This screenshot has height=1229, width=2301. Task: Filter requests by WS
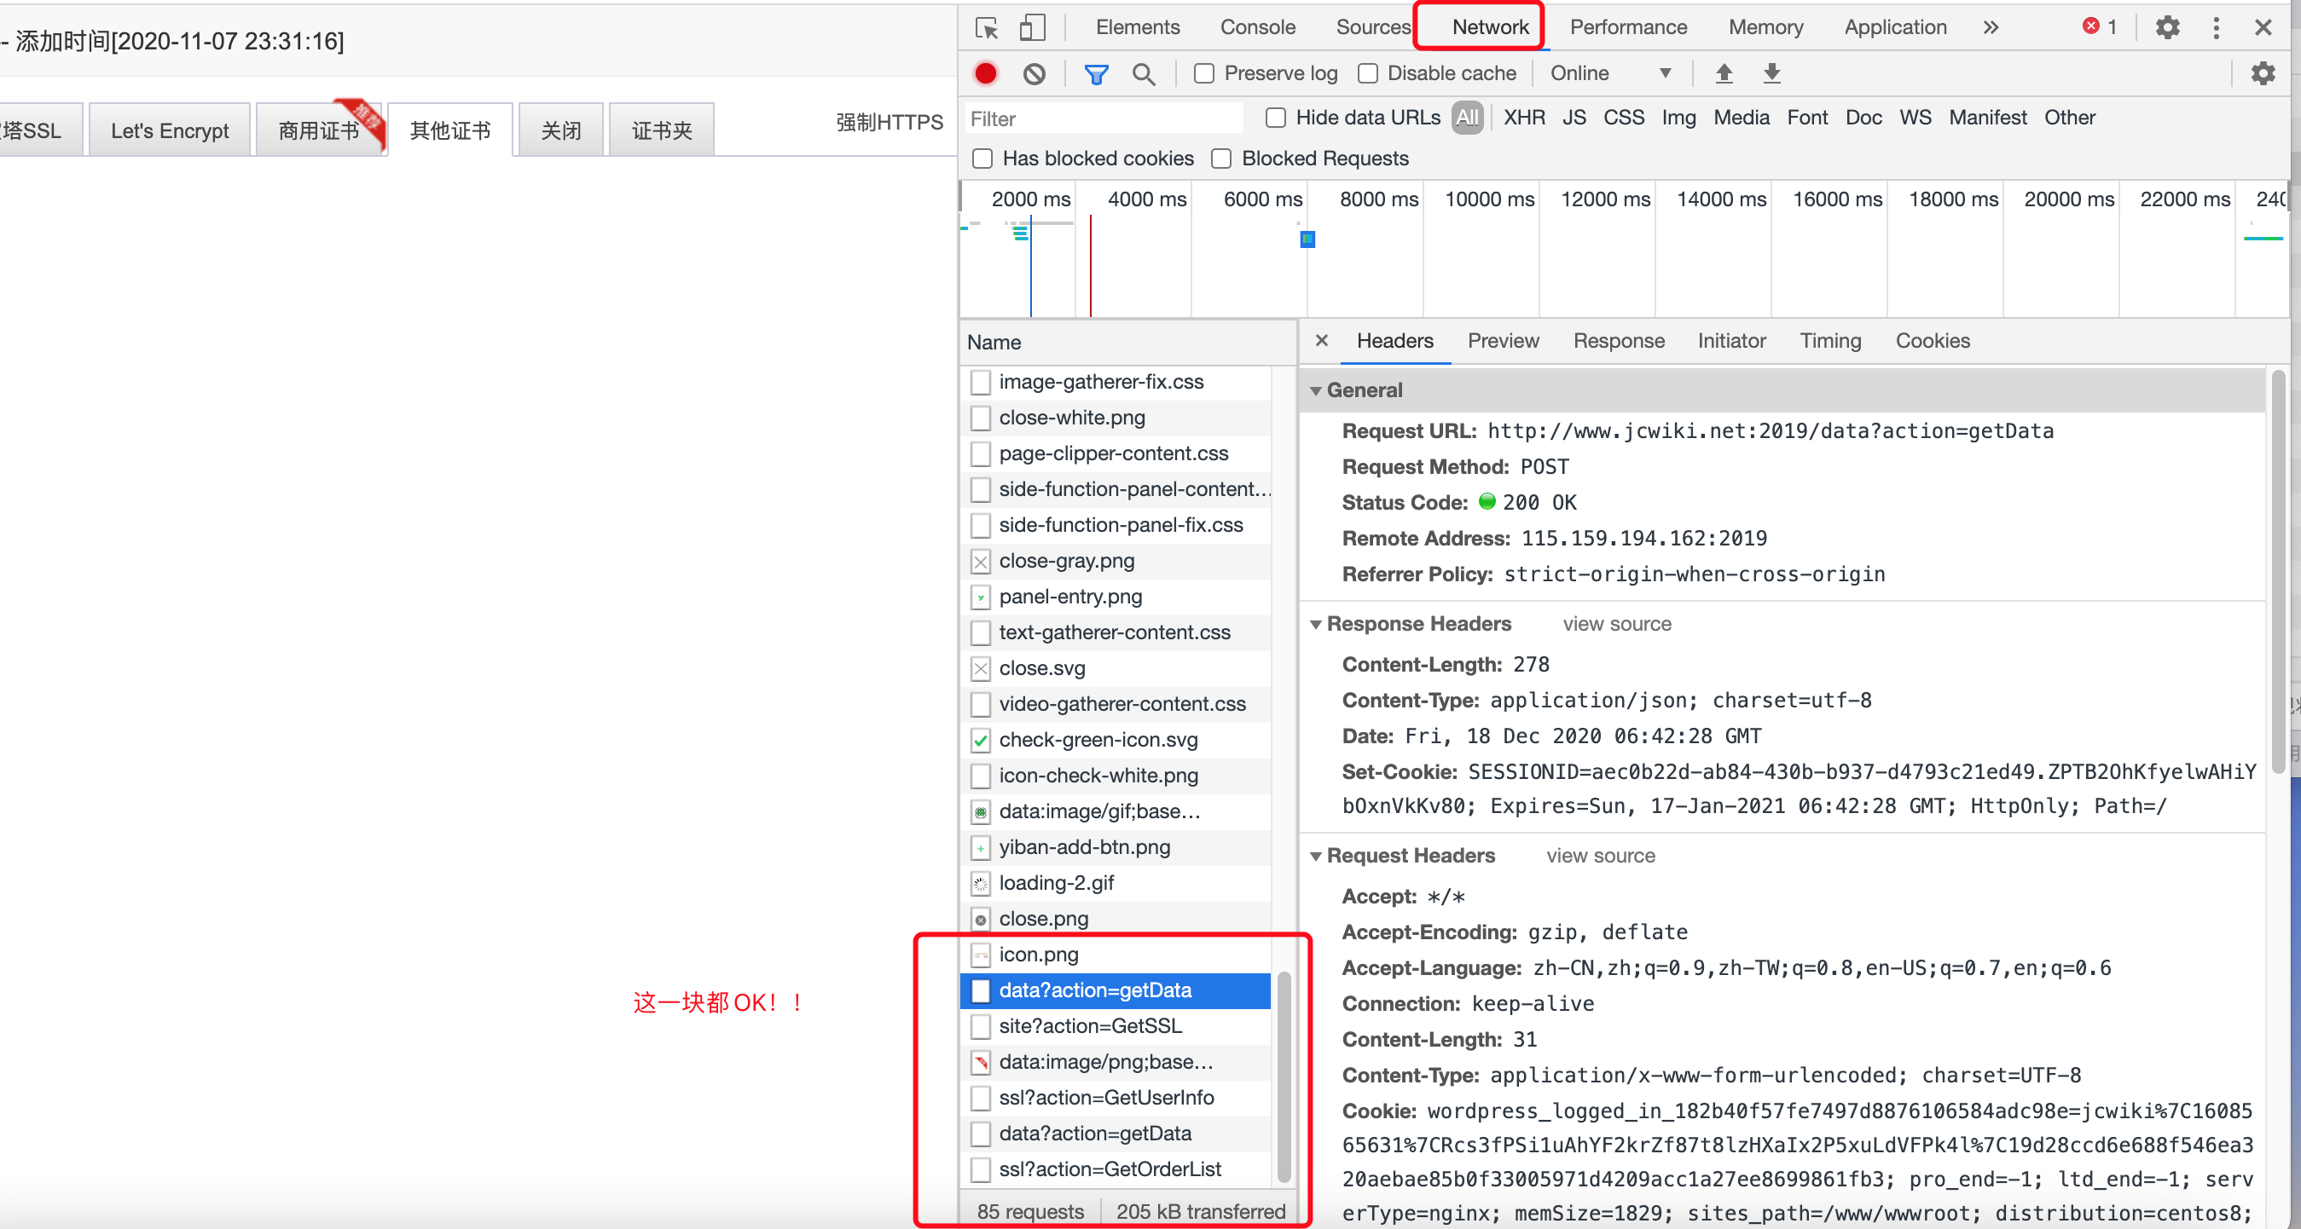point(1916,118)
